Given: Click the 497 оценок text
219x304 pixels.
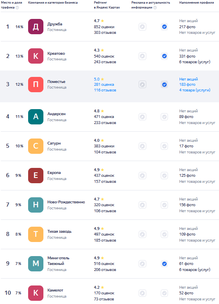Looking at the screenshot, I should pyautogui.click(x=104, y=234).
